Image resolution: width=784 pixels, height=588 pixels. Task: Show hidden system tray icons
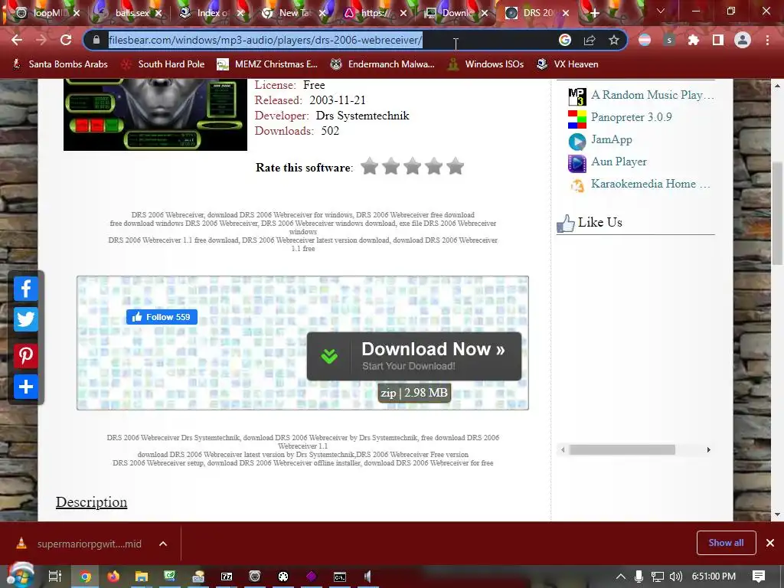click(620, 577)
